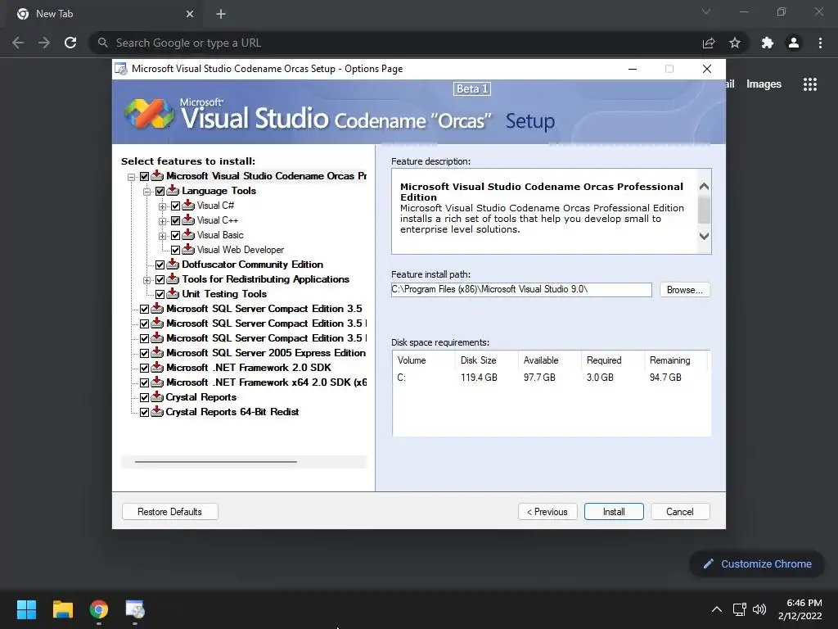Click the feature tree horizontal scrollbar

pyautogui.click(x=216, y=461)
